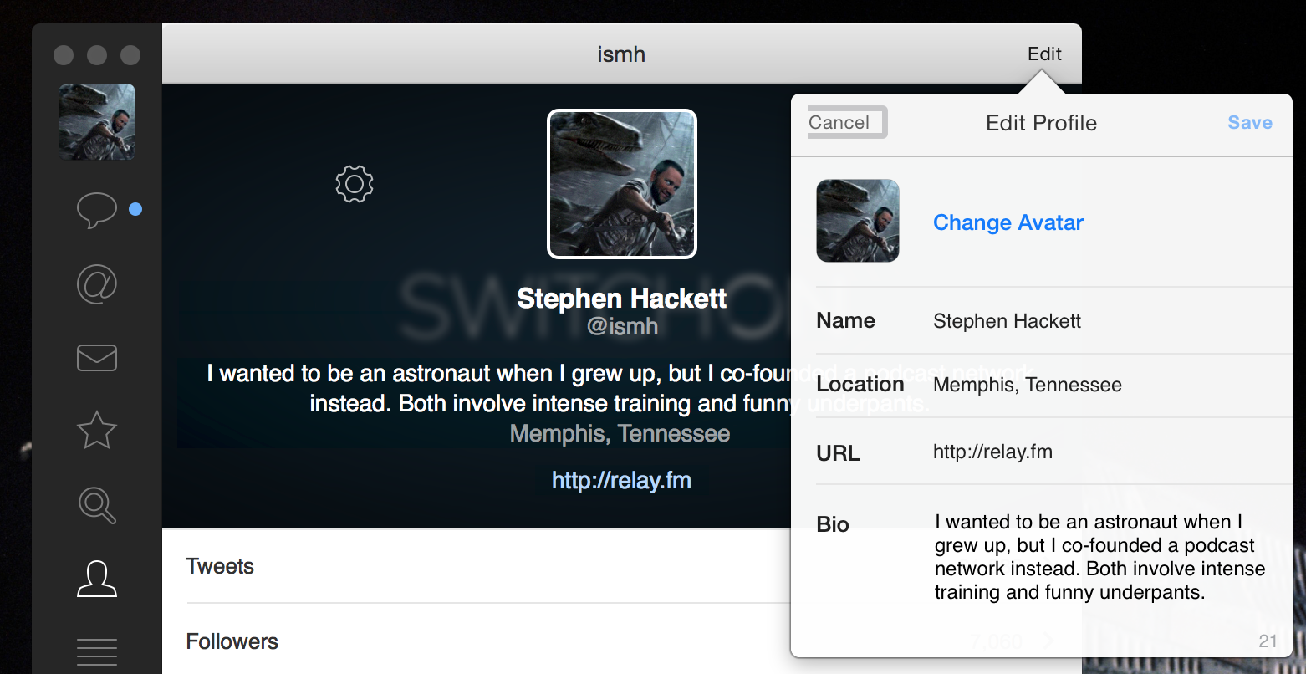The height and width of the screenshot is (674, 1306).
Task: Click the Stephen Hackett profile name
Action: (622, 299)
